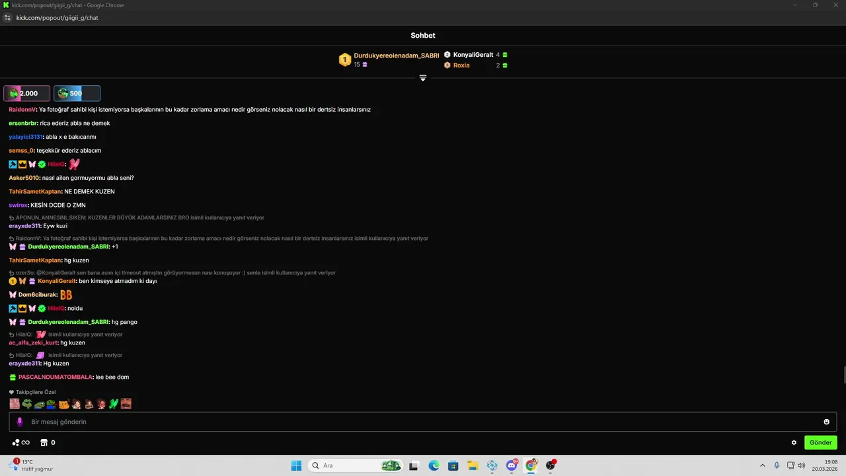Open the emoji picker smiley icon
The height and width of the screenshot is (476, 846).
826,422
